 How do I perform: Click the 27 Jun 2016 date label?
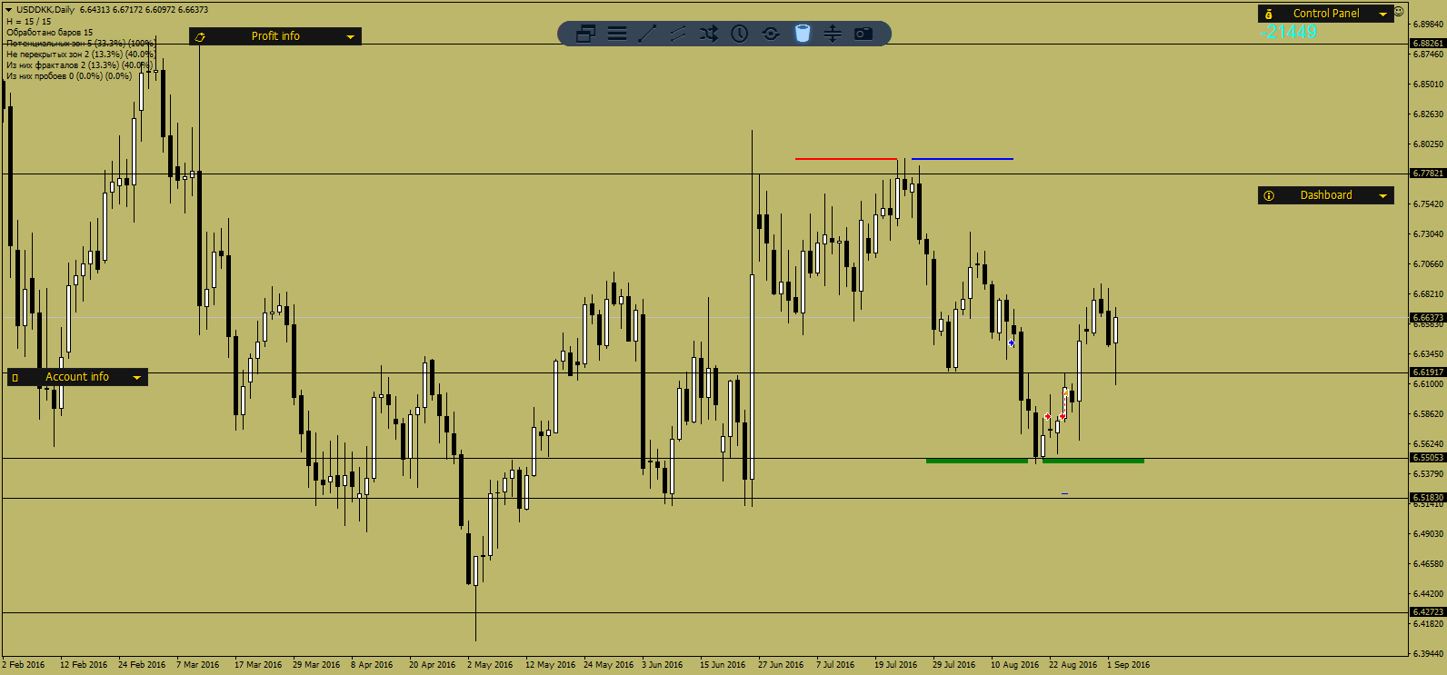(x=781, y=665)
